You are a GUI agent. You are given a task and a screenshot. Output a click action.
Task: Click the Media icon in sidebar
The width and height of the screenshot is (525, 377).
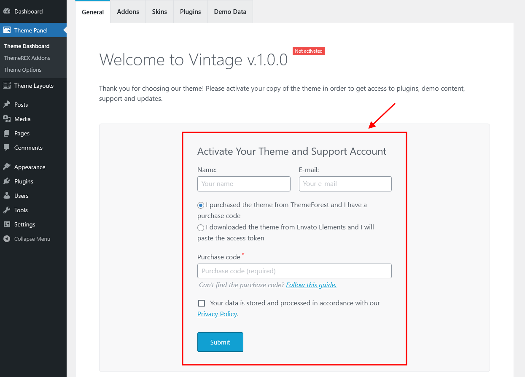coord(7,119)
